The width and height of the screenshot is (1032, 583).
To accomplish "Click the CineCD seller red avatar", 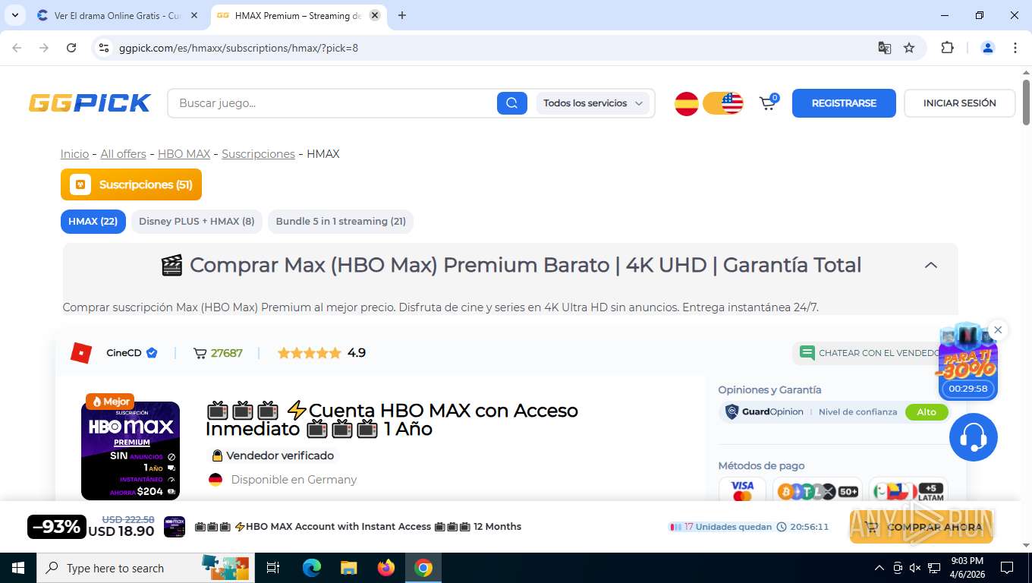I will [81, 353].
